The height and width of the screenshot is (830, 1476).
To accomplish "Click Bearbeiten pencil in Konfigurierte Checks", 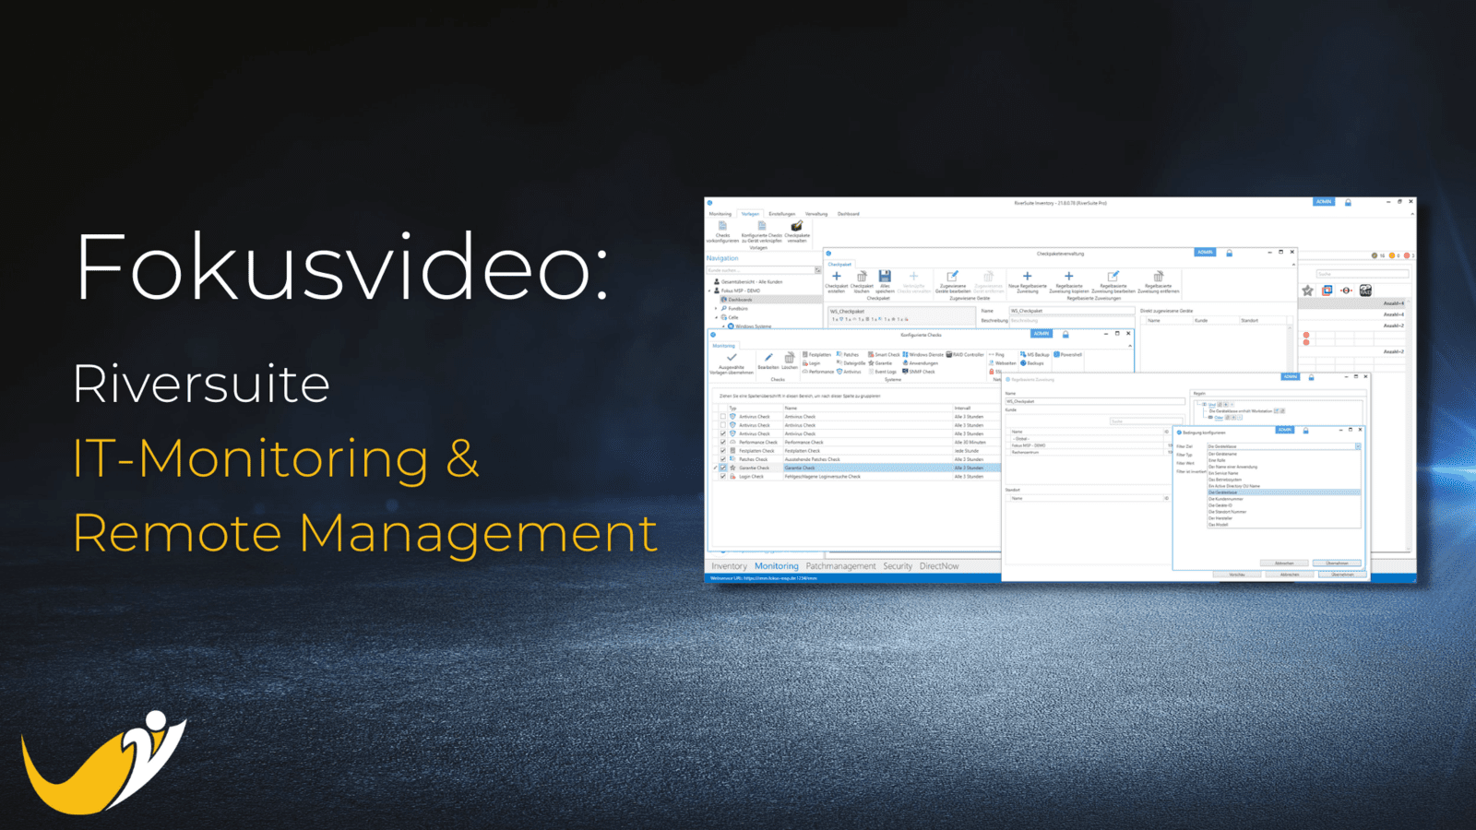I will (768, 357).
